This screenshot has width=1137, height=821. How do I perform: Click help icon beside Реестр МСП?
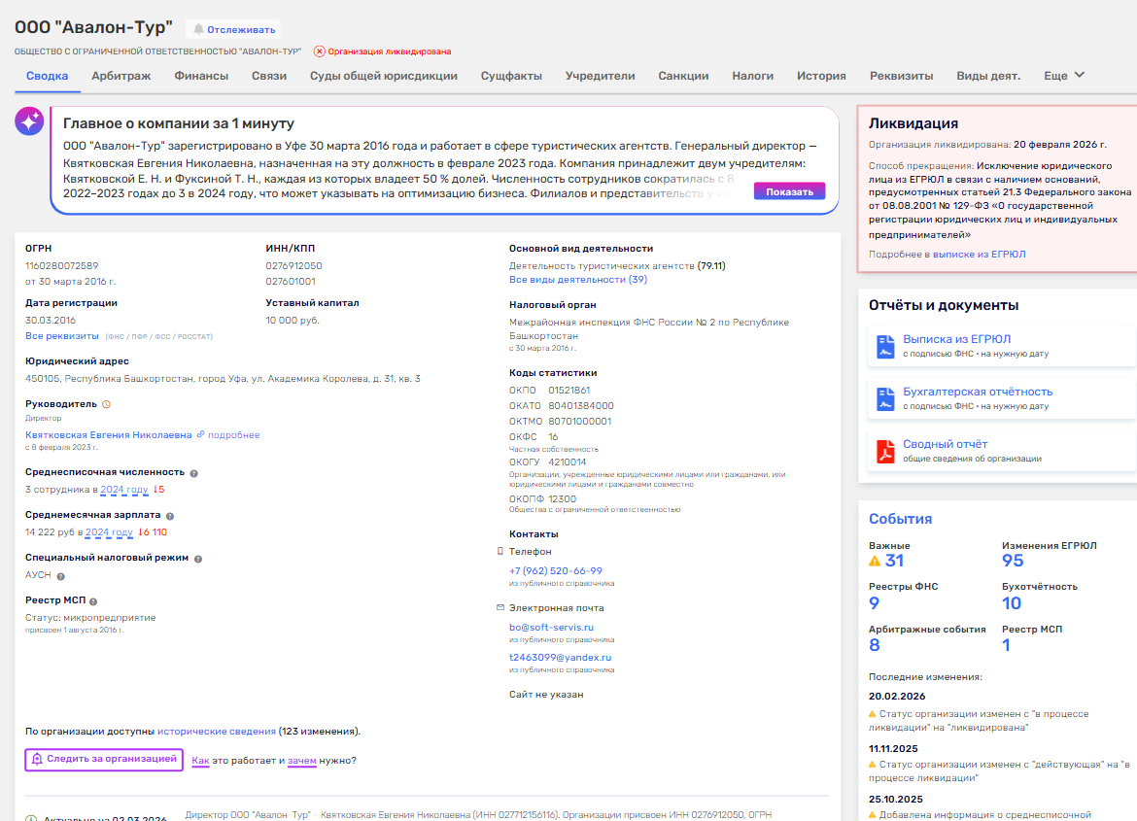pyautogui.click(x=93, y=601)
